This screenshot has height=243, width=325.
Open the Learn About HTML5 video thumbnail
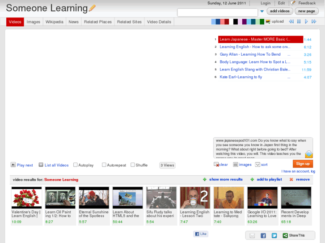[128, 198]
